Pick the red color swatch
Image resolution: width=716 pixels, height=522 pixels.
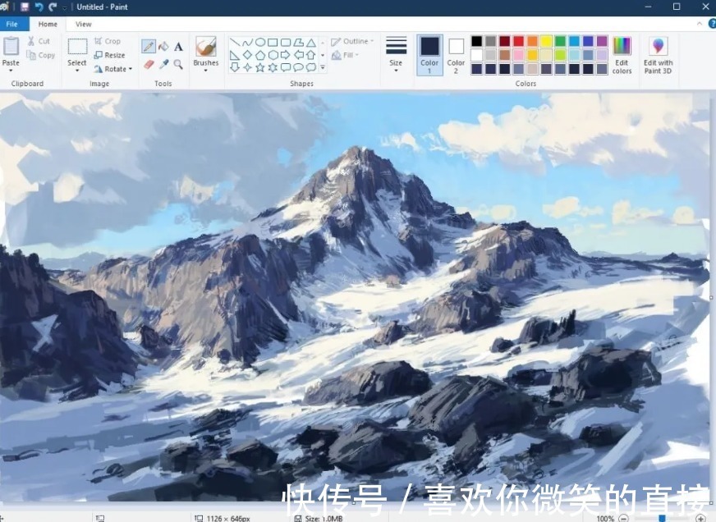pos(517,39)
